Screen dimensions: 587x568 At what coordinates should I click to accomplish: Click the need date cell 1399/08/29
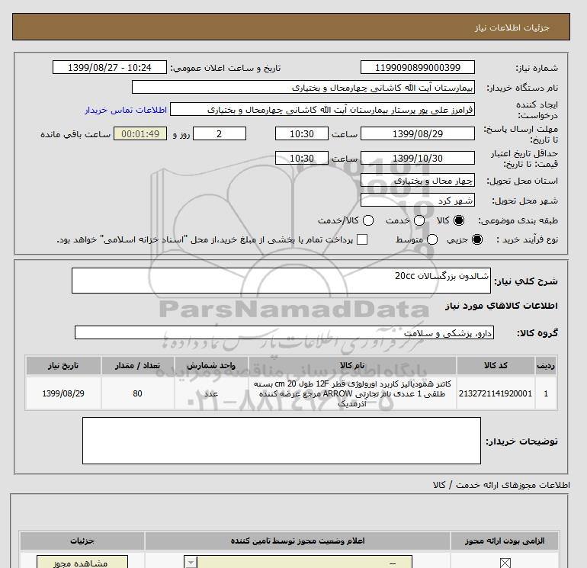point(63,393)
